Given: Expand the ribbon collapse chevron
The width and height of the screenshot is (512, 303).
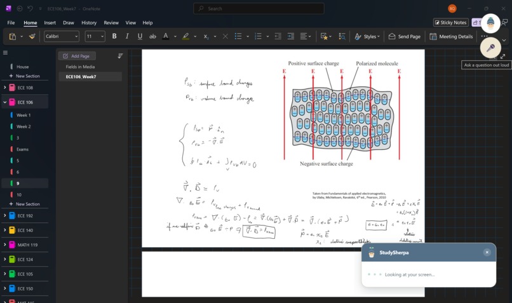Looking at the screenshot, I should (x=504, y=40).
